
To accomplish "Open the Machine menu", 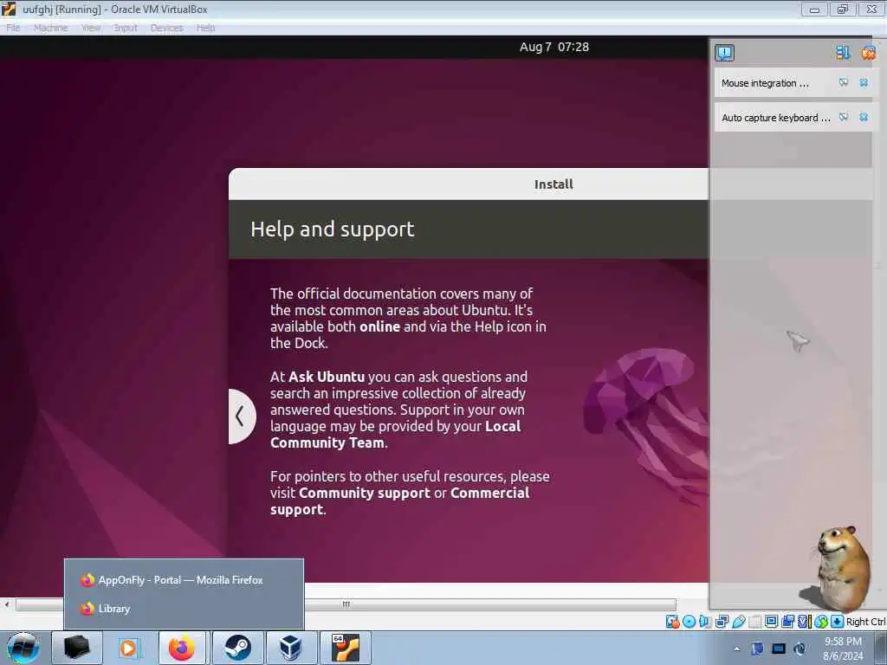I will point(50,28).
